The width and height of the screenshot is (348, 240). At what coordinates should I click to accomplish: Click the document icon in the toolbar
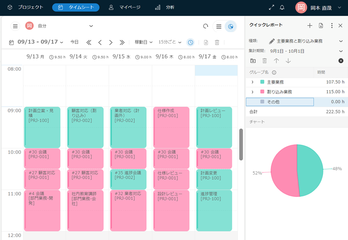[206, 42]
